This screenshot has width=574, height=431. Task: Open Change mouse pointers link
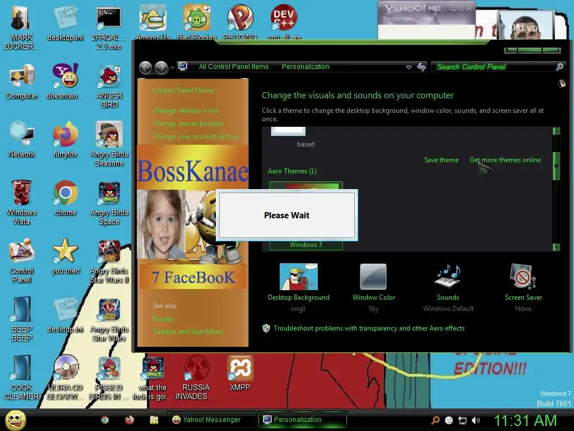point(188,123)
